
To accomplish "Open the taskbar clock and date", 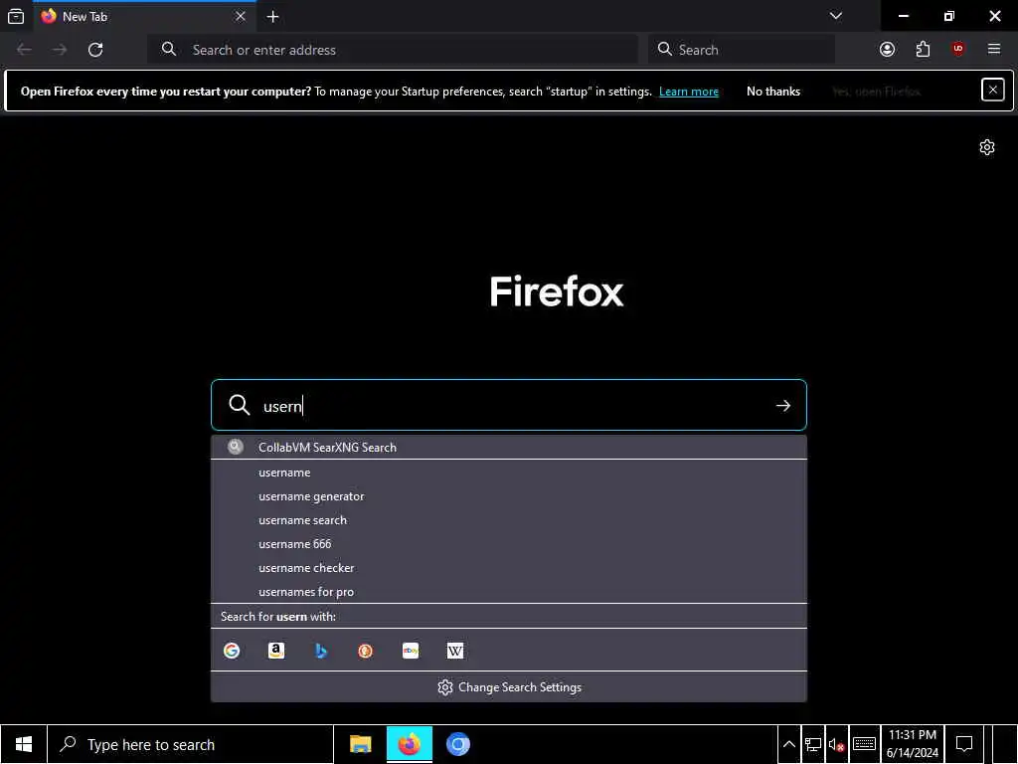I will pos(913,744).
